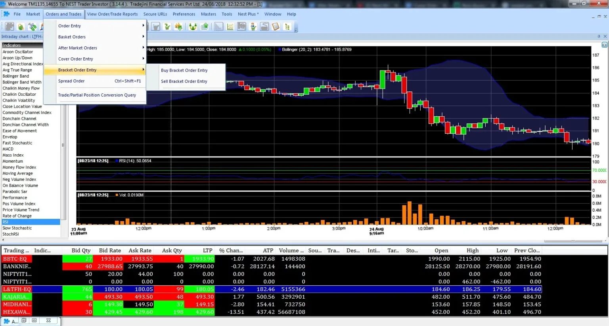
Task: Open Spread Order from the menu
Action: [x=95, y=81]
